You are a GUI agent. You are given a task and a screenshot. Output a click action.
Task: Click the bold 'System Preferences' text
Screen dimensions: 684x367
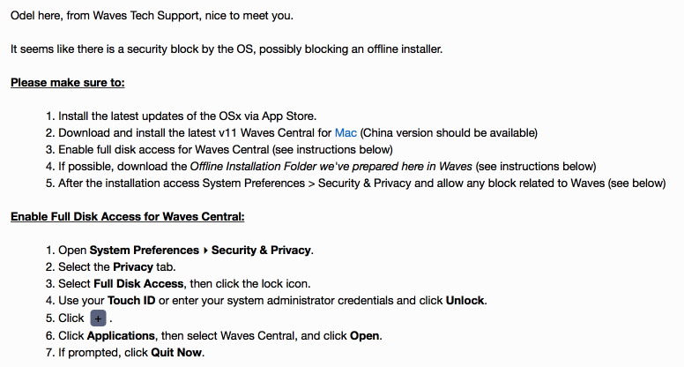(145, 250)
